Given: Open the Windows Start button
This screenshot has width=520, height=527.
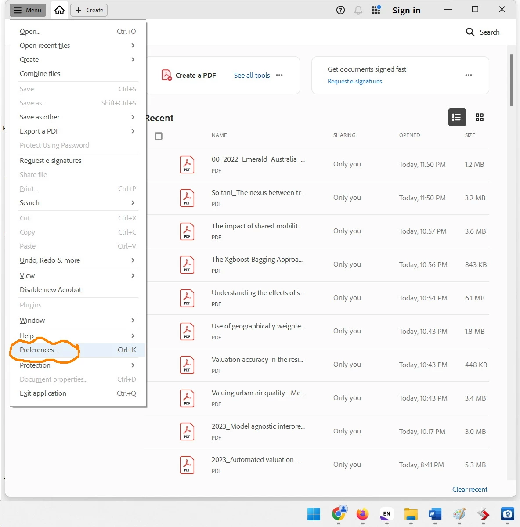Looking at the screenshot, I should tap(314, 514).
